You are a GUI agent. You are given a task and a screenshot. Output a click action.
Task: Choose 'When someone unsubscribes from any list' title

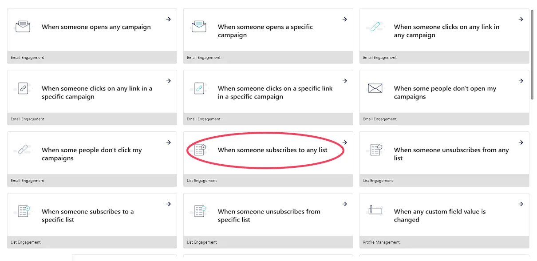pos(451,154)
